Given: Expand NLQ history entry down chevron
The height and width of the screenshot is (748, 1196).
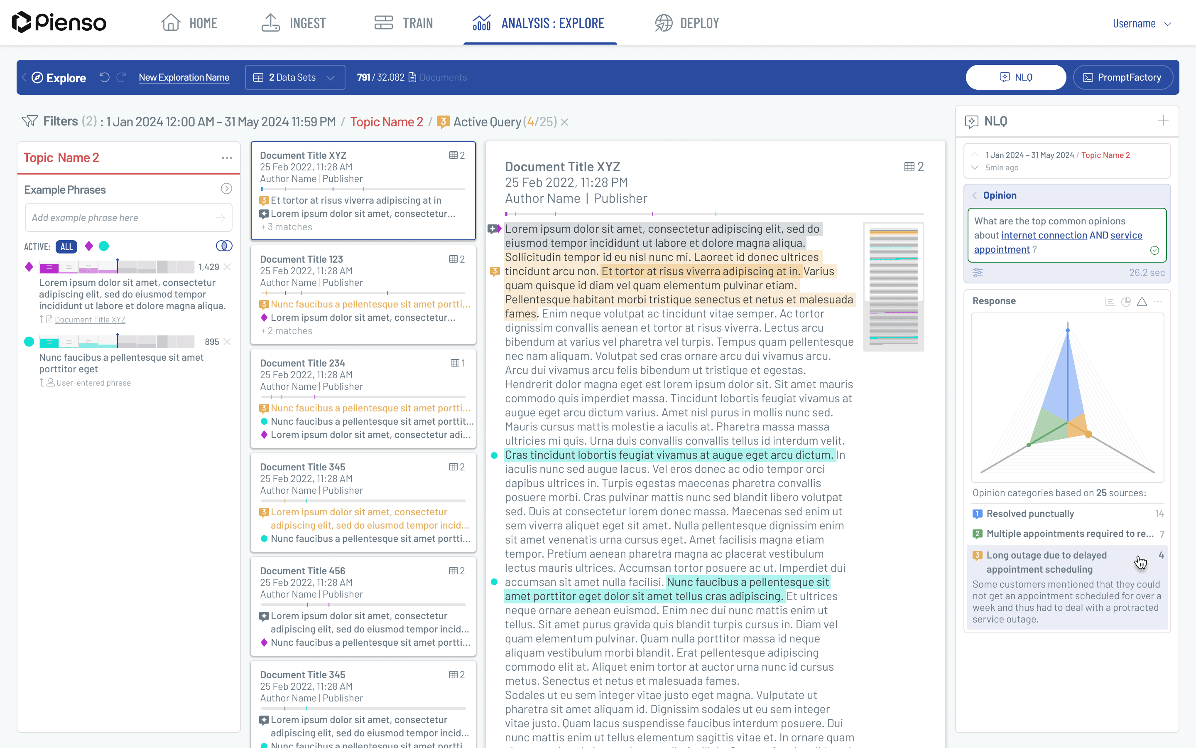Looking at the screenshot, I should (975, 168).
